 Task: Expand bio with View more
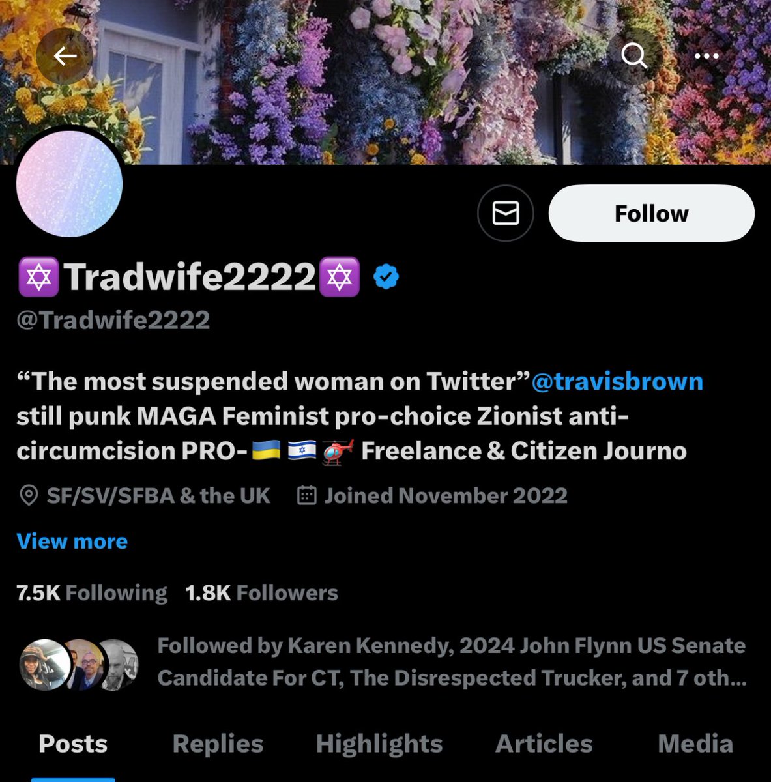[x=72, y=542]
